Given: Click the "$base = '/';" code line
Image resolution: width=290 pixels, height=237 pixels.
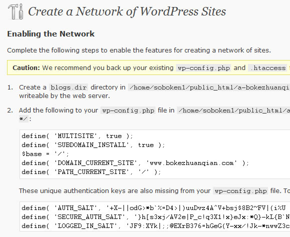Looking at the screenshot, I should click(x=45, y=154).
